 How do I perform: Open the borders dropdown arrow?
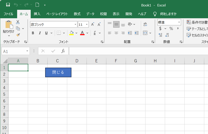64,33
